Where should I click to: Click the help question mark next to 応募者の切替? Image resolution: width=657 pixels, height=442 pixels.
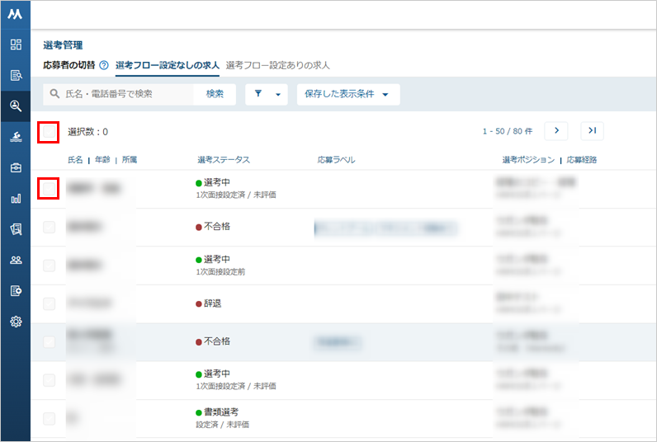click(104, 65)
